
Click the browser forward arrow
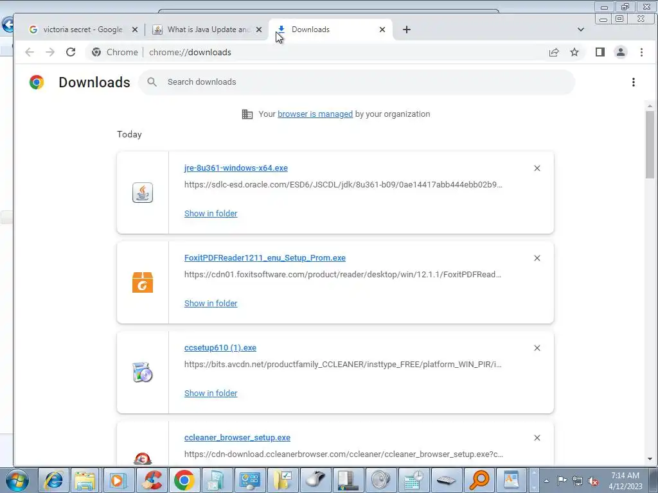click(50, 52)
